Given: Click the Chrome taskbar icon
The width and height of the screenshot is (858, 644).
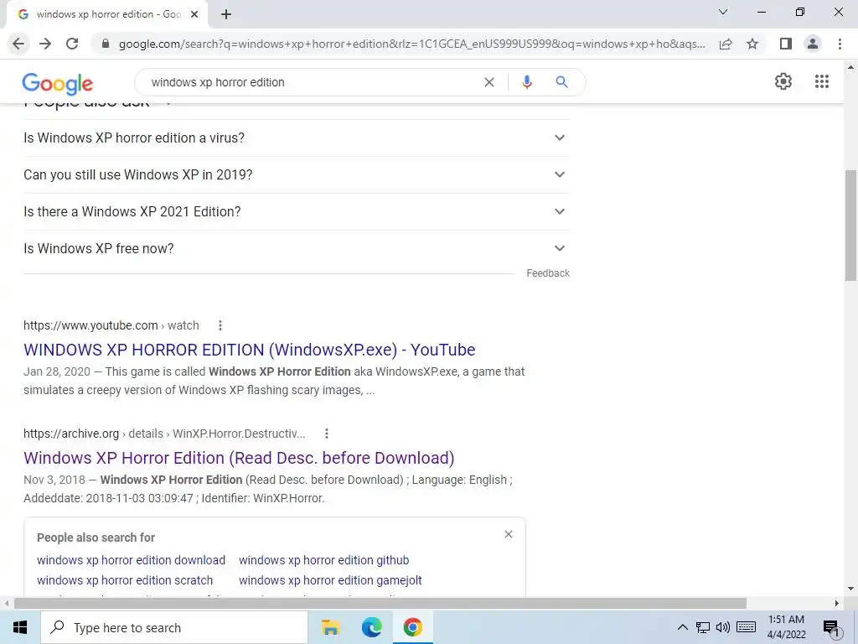Looking at the screenshot, I should (412, 627).
